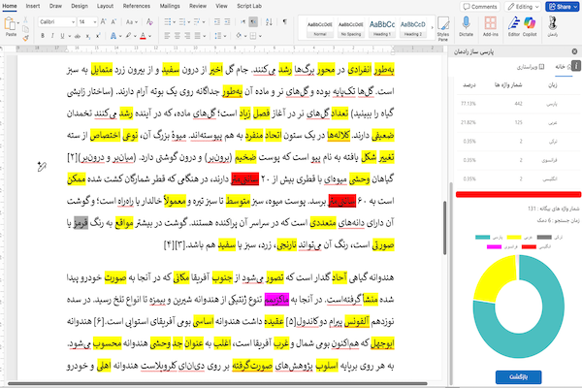
Task: Expand the numbering list dropdown arrow
Action: point(189,22)
